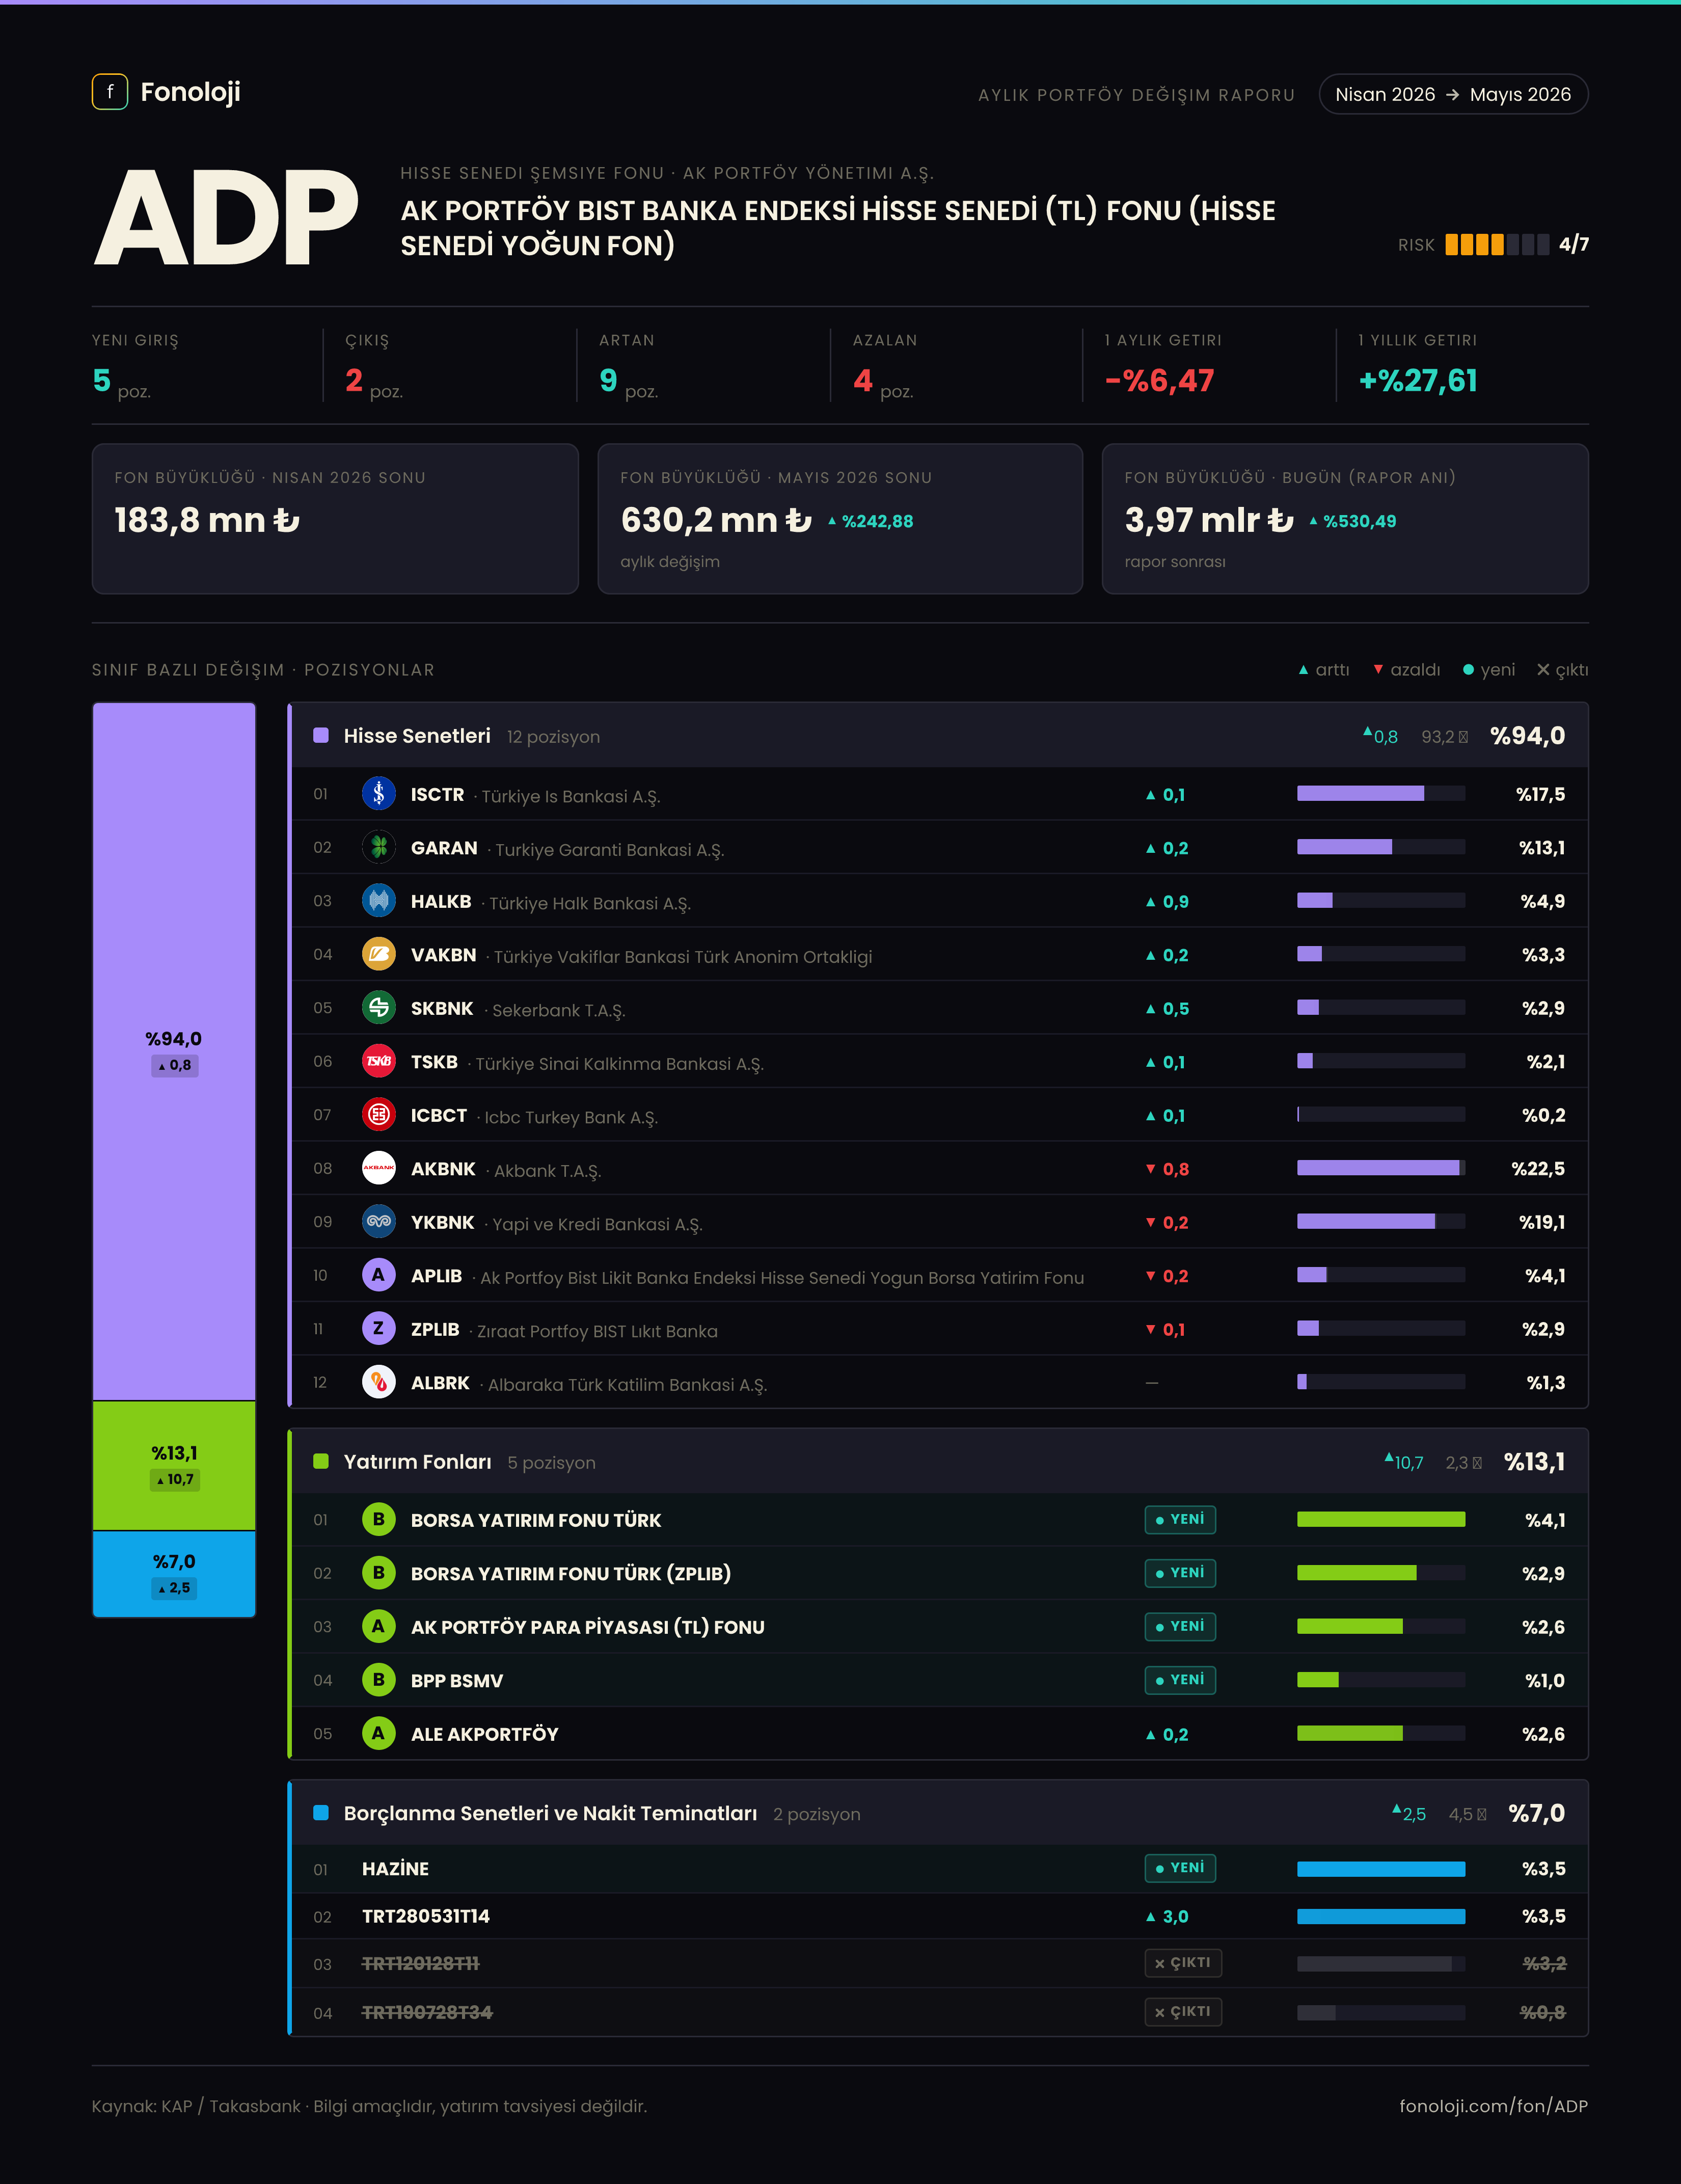The width and height of the screenshot is (1681, 2184).
Task: Click the YENİ badge on AK PORTFÖY PARA PİYASASI
Action: point(1180,1627)
